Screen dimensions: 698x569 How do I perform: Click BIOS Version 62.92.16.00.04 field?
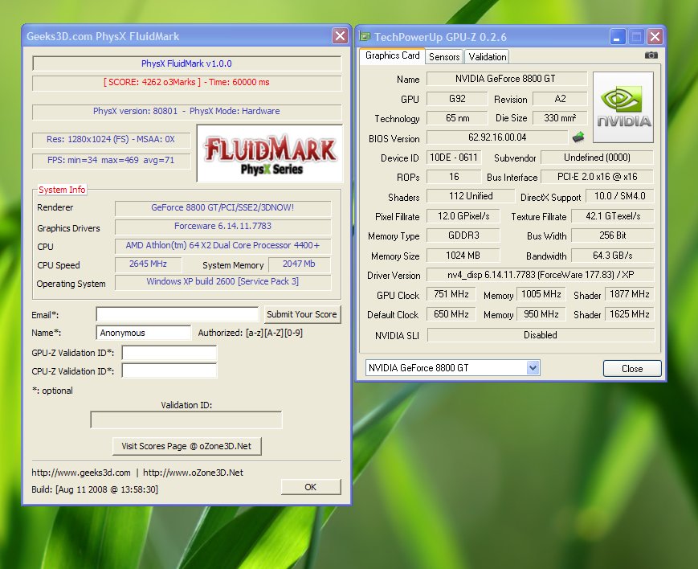(x=497, y=137)
